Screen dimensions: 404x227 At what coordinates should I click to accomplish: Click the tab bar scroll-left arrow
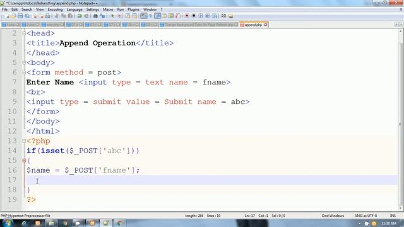click(396, 25)
